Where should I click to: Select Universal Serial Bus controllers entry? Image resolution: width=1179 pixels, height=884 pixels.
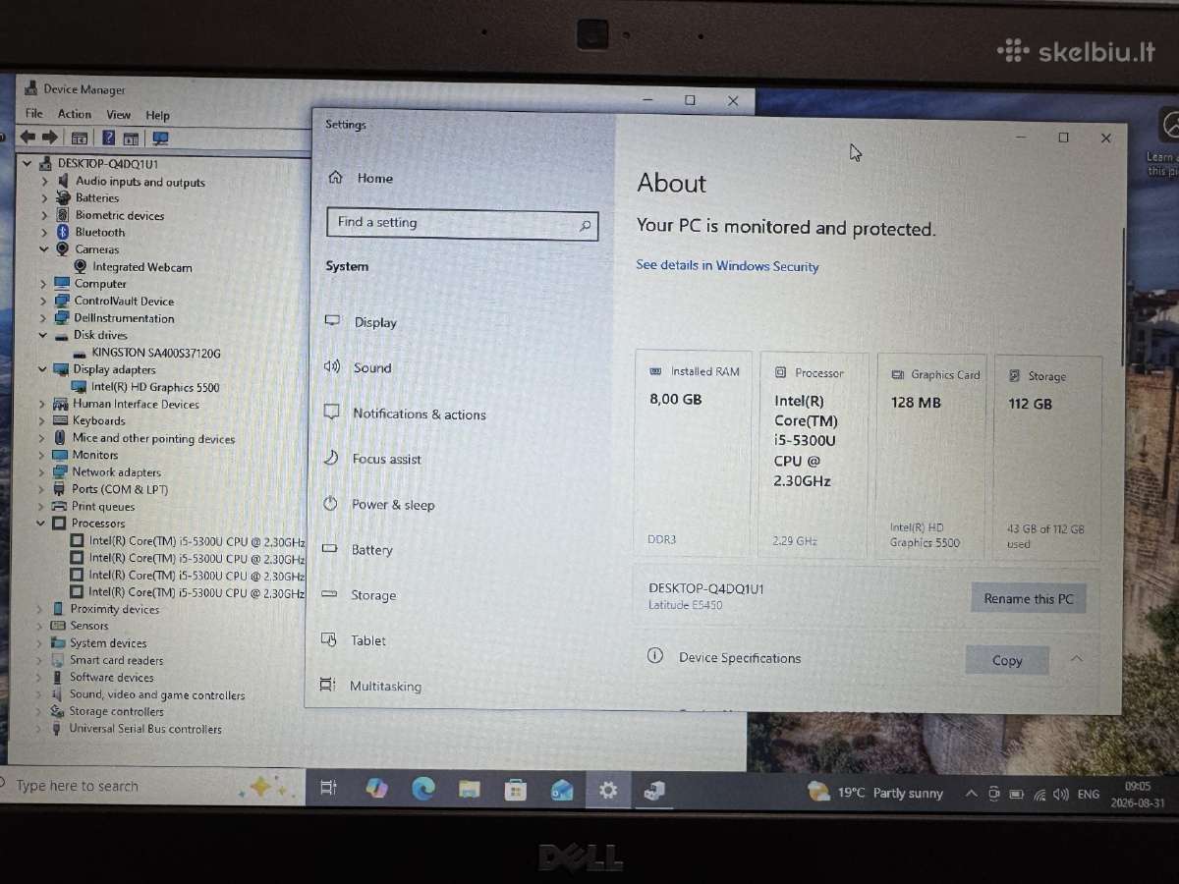pyautogui.click(x=145, y=729)
